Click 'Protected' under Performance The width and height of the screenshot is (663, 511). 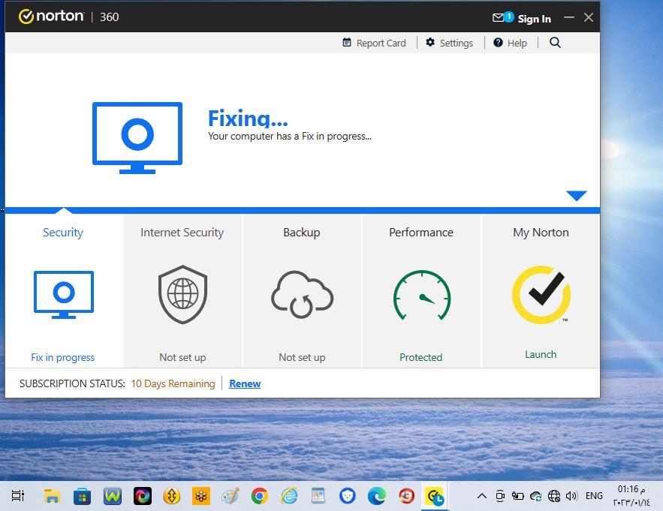(x=420, y=358)
